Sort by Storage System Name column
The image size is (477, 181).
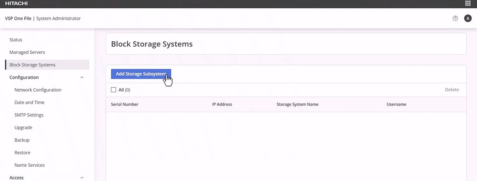[x=297, y=105]
